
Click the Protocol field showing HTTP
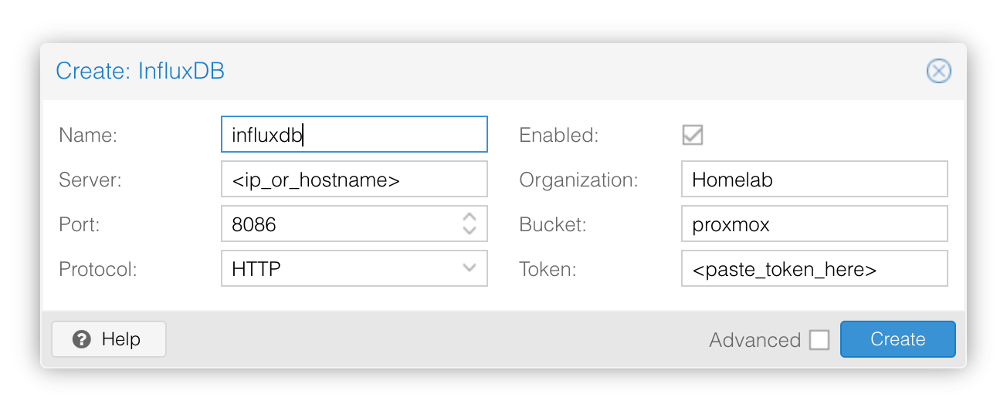[x=354, y=268]
